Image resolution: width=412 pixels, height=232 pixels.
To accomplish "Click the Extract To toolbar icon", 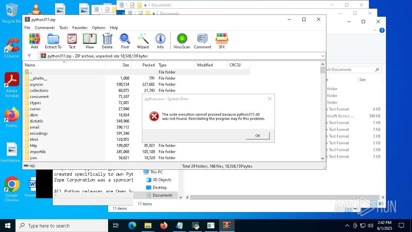I will tap(53, 41).
